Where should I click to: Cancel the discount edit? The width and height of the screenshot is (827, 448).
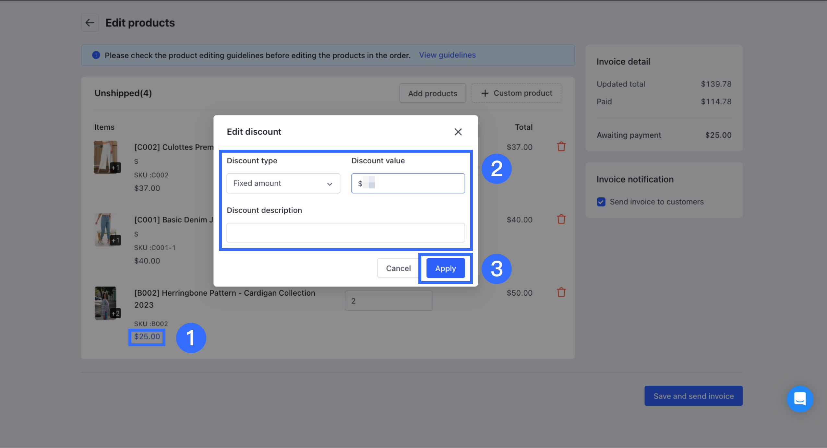pyautogui.click(x=398, y=268)
